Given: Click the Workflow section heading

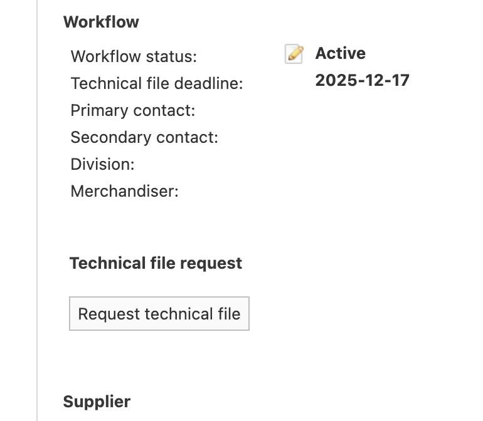Looking at the screenshot, I should [101, 22].
